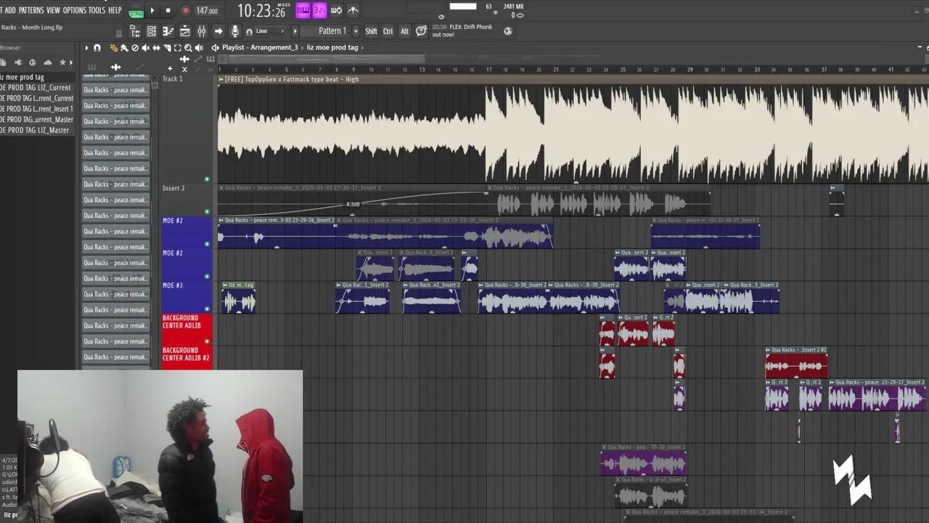This screenshot has height=523, width=929.
Task: Open the Mixer faders icon in toolbar
Action: point(202,31)
